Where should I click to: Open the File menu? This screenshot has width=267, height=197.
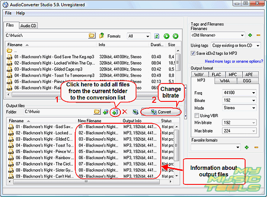[x=8, y=13]
